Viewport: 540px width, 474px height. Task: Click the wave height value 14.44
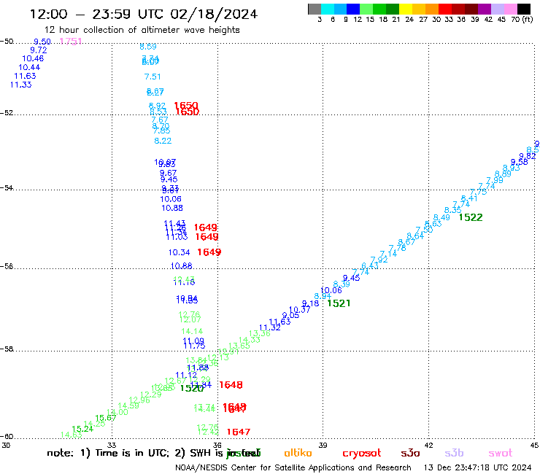204,409
